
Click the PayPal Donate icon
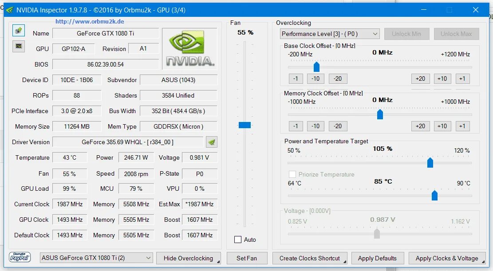pyautogui.click(x=20, y=258)
